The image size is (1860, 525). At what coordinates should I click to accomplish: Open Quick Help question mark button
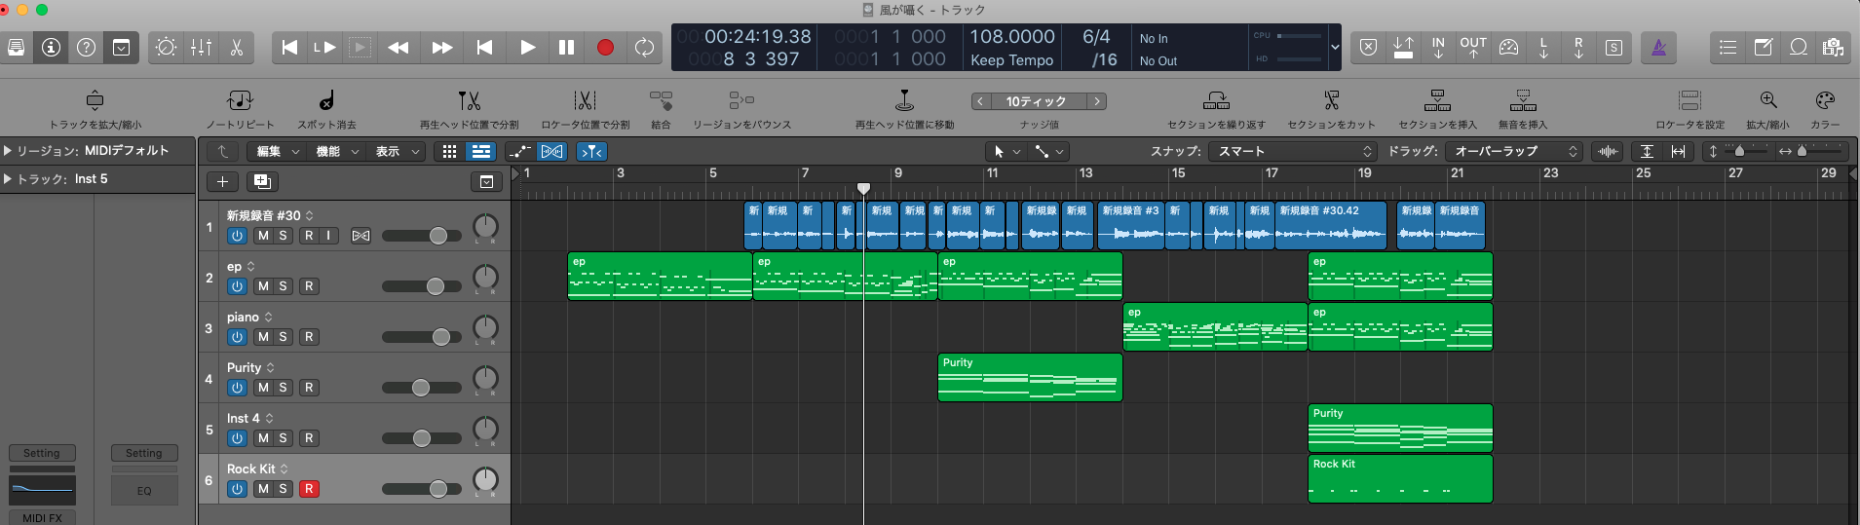pos(87,47)
